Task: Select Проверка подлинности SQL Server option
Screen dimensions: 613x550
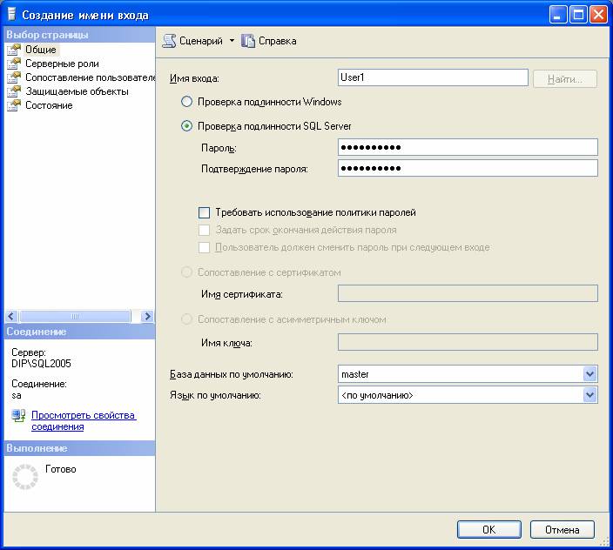Action: coord(186,126)
